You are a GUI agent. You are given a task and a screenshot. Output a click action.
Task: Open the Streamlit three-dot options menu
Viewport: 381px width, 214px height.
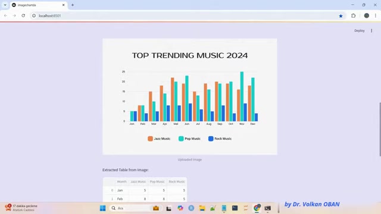point(371,30)
